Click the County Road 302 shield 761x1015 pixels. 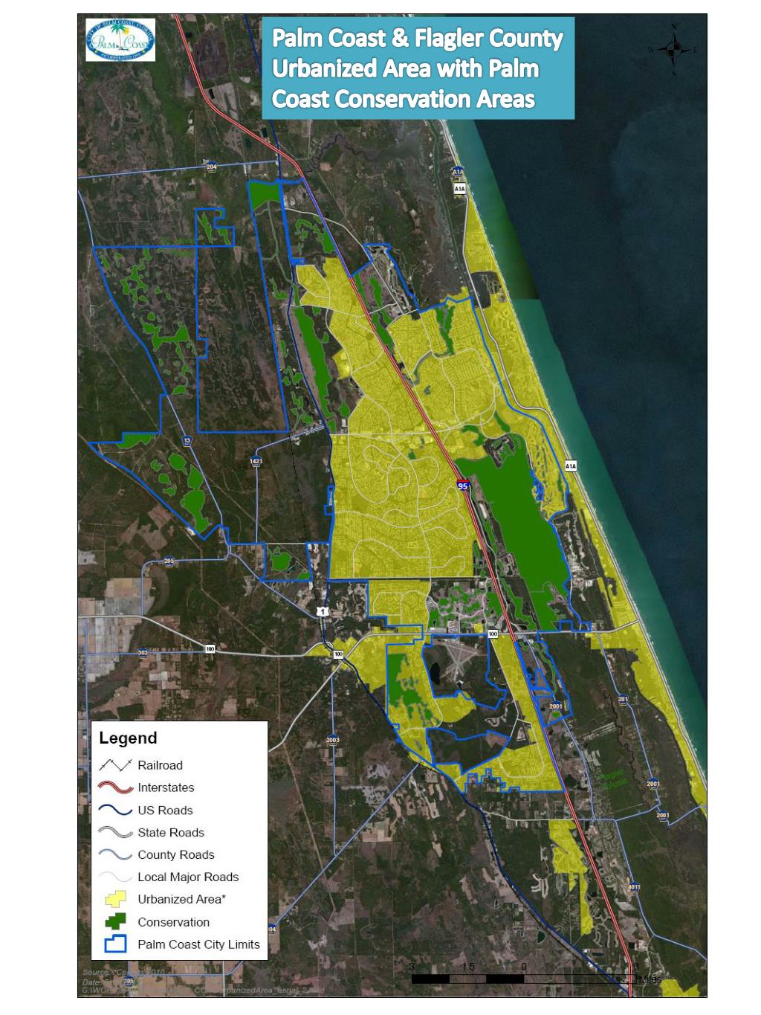coord(143,652)
